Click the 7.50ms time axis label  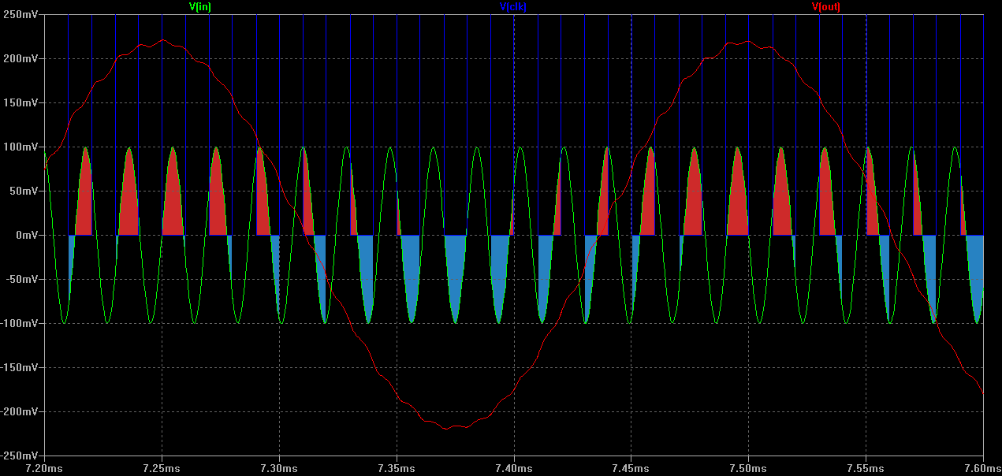749,468
